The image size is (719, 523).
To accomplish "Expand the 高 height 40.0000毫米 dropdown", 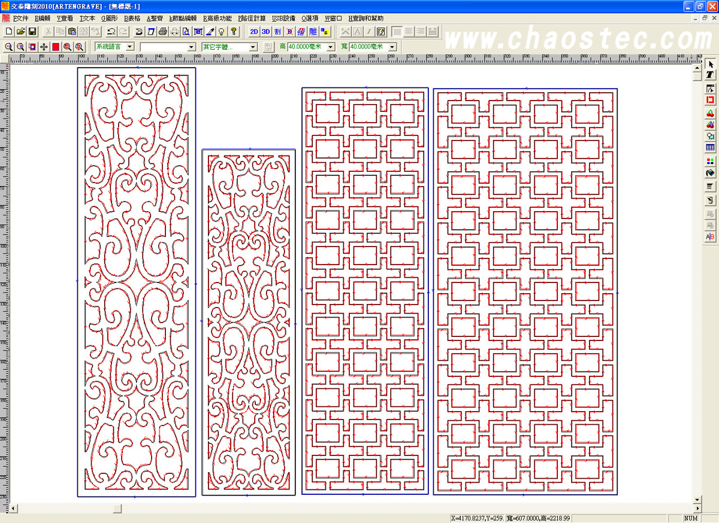I will pos(330,47).
